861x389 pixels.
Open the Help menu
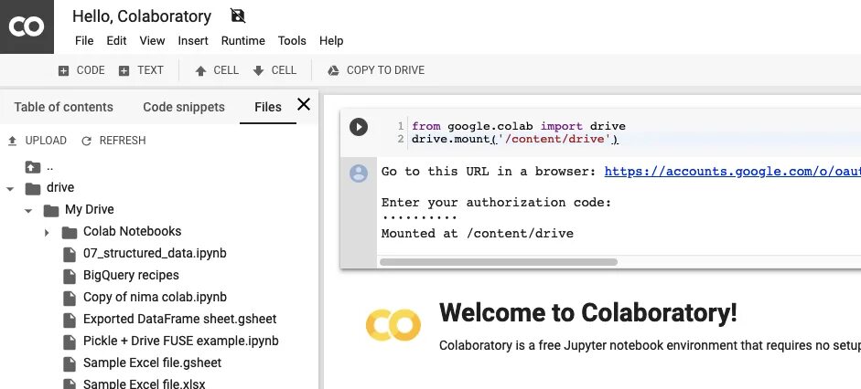pyautogui.click(x=331, y=40)
